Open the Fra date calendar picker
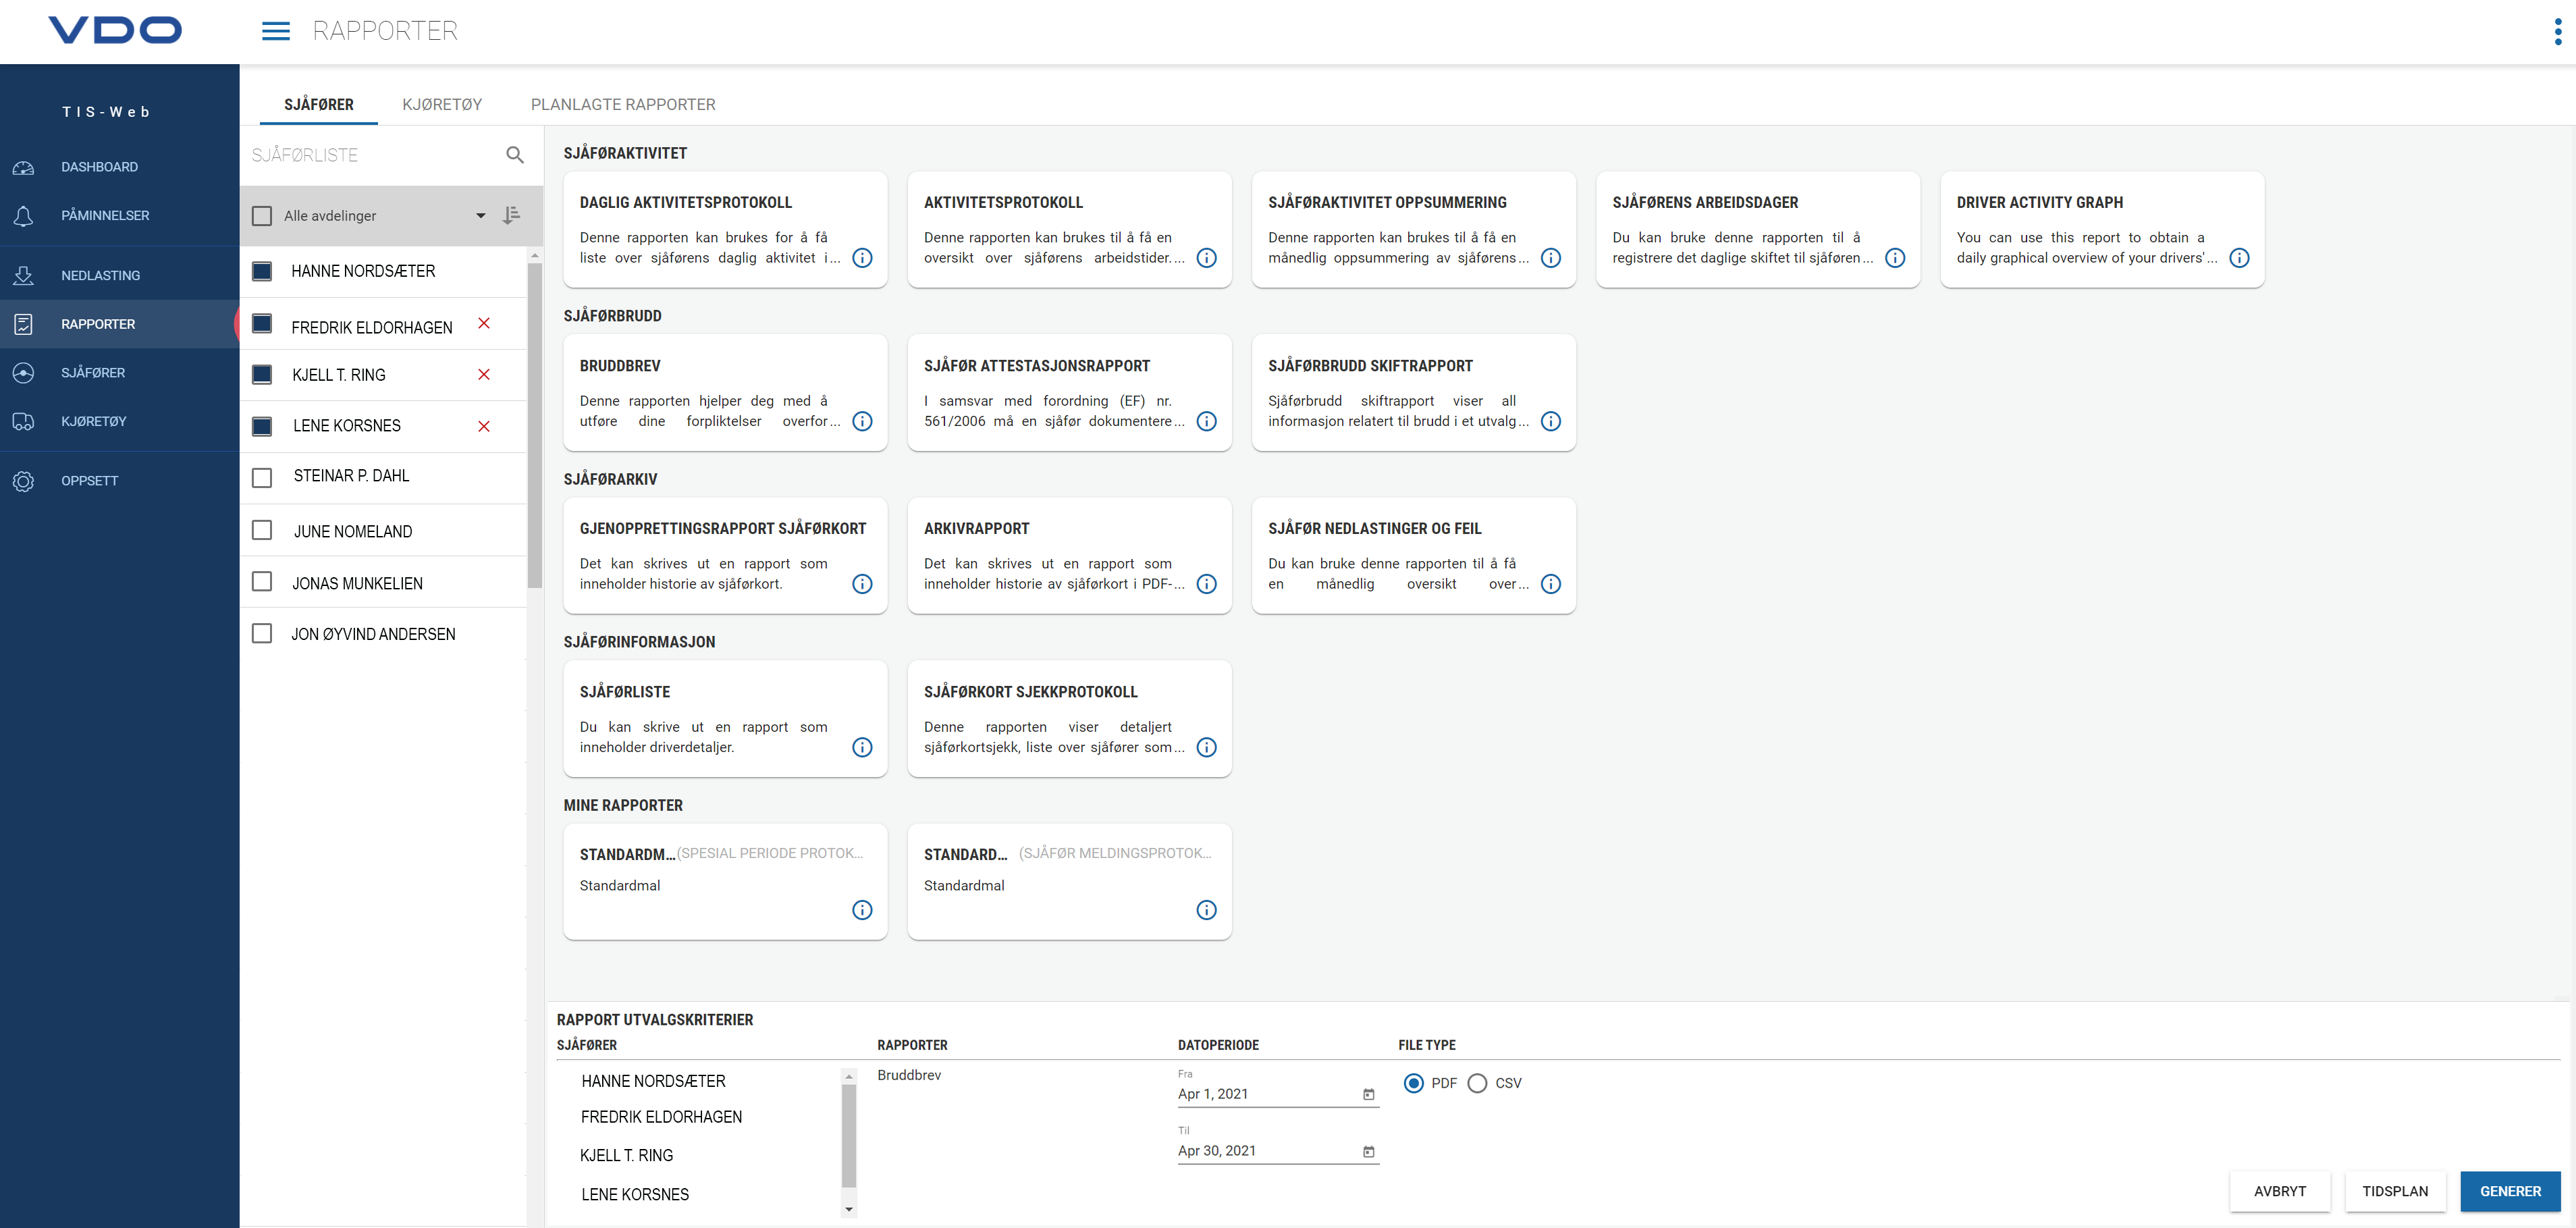The height and width of the screenshot is (1228, 2576). (1369, 1094)
